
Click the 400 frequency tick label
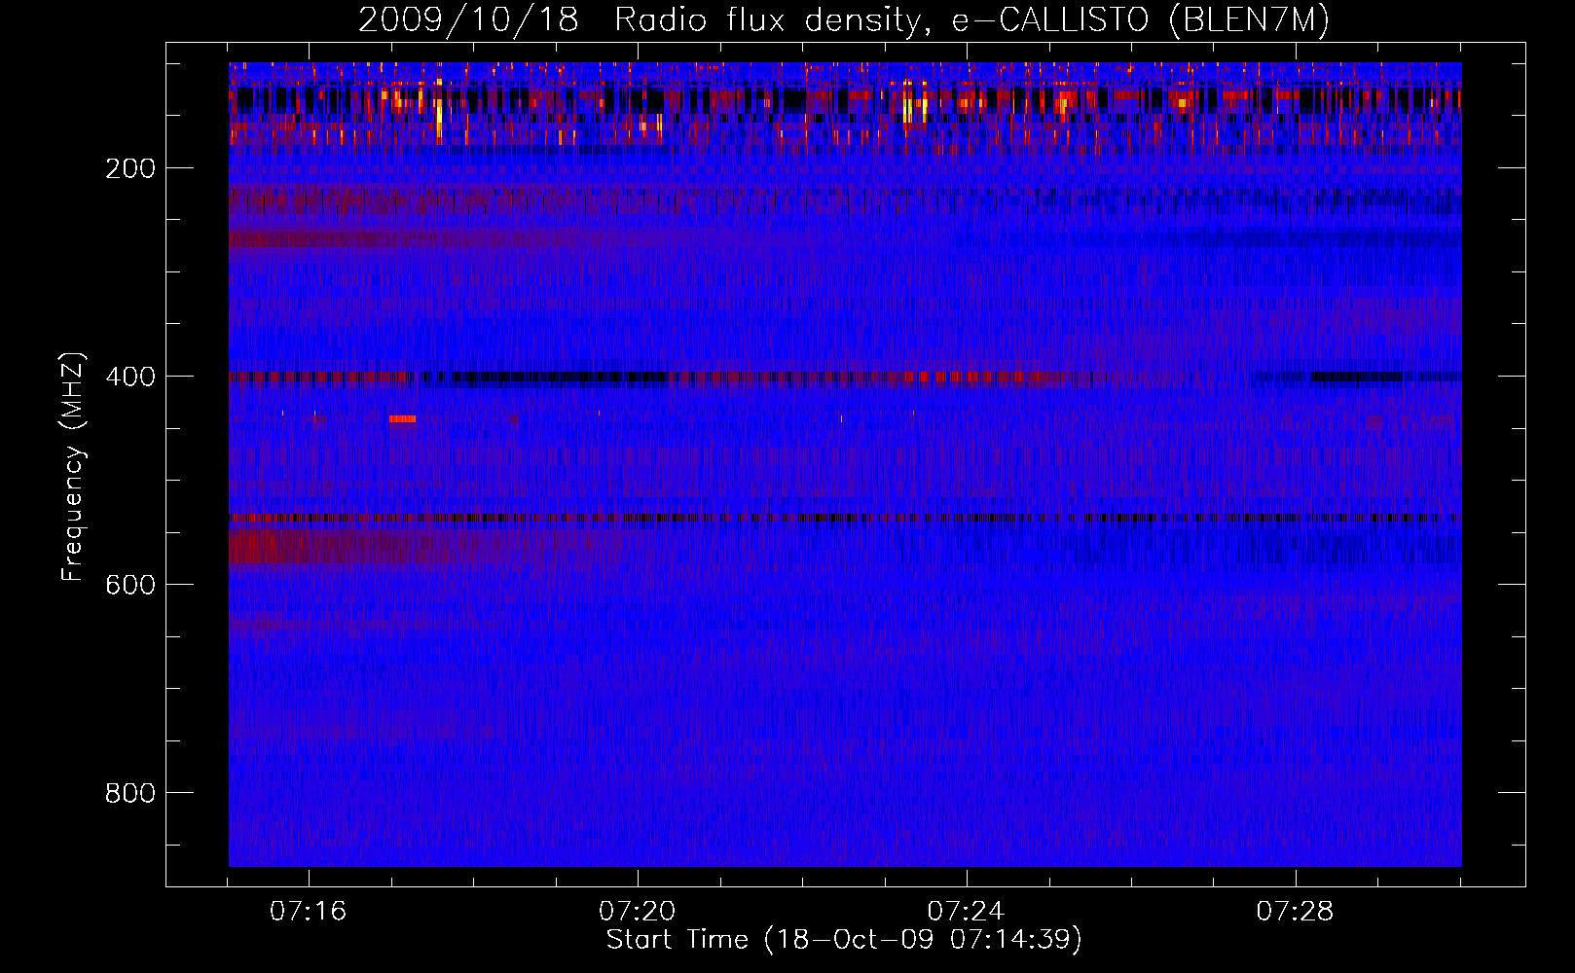[x=130, y=377]
